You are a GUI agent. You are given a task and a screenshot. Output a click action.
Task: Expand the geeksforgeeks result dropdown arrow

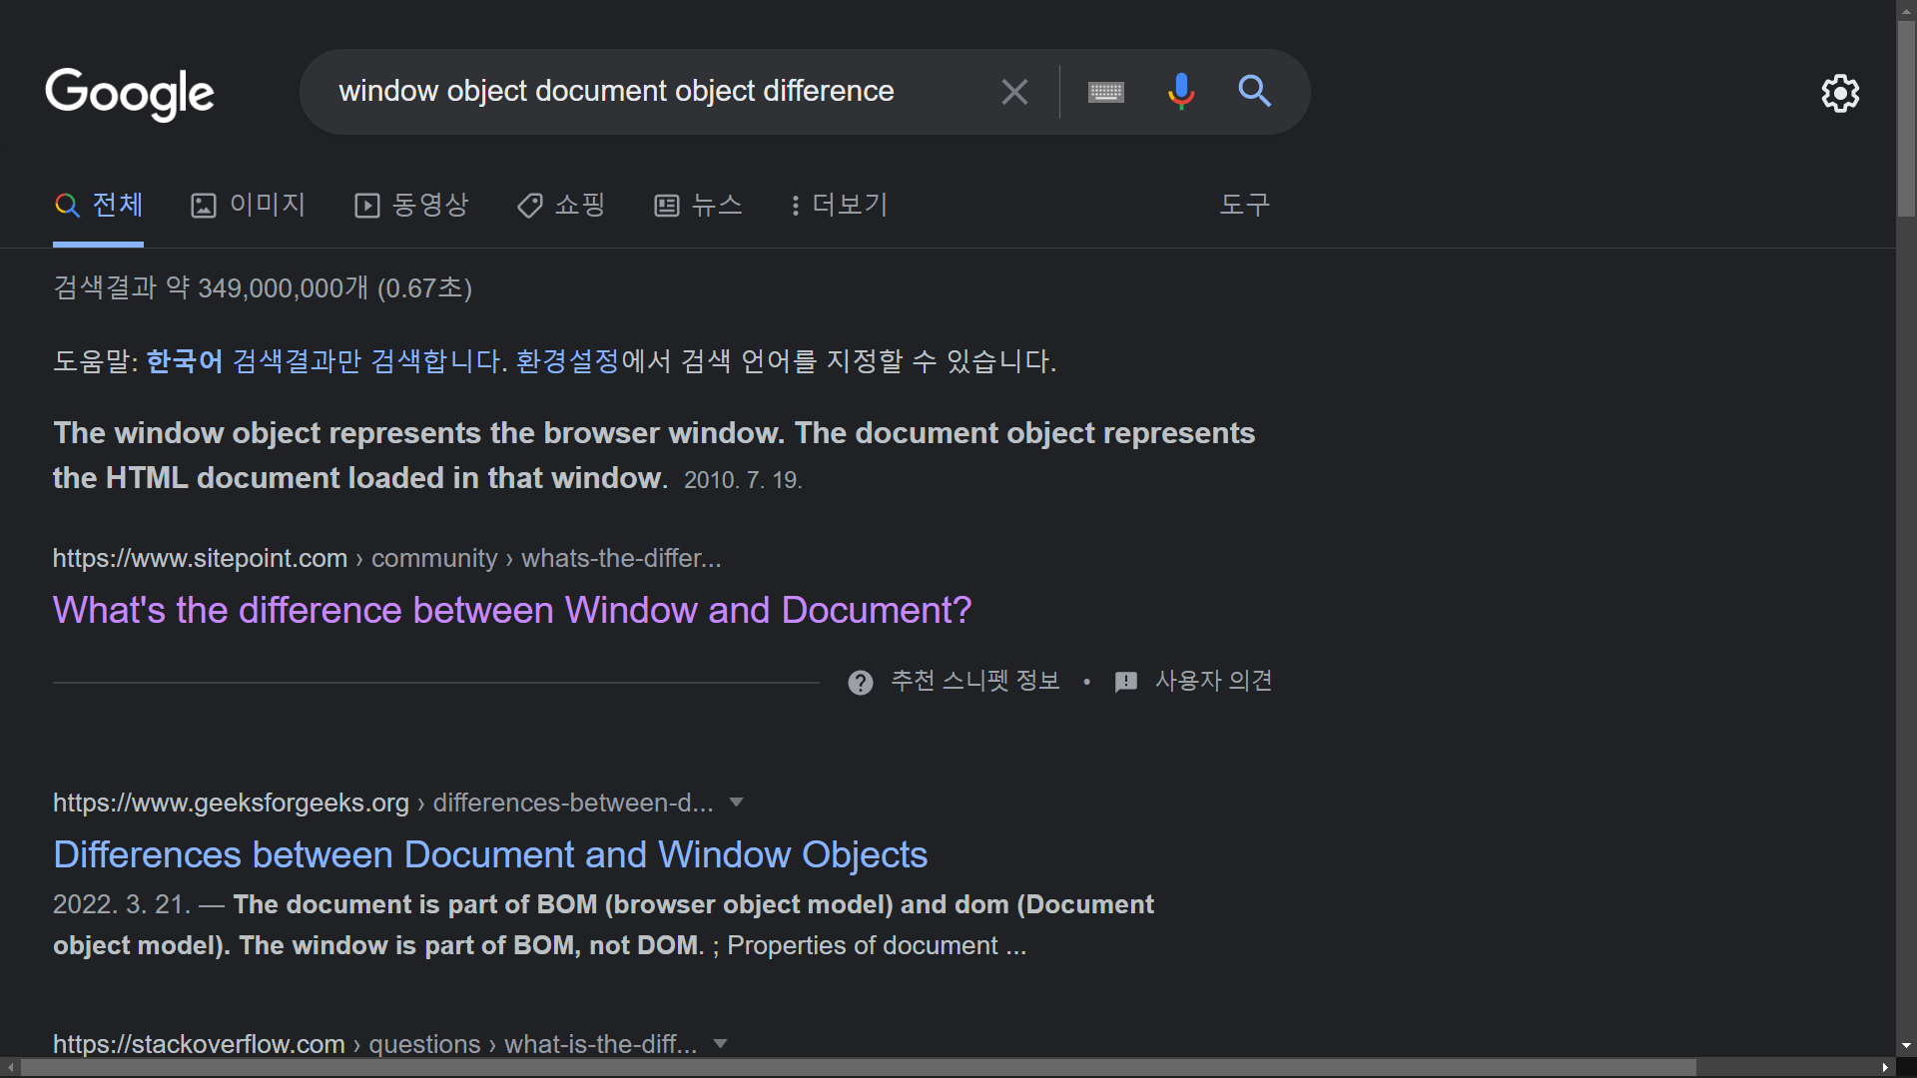tap(737, 802)
